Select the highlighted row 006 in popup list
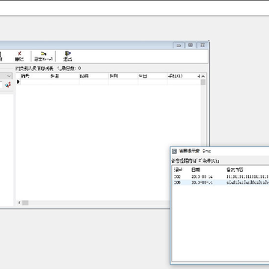The height and width of the screenshot is (269, 269). pyautogui.click(x=221, y=182)
